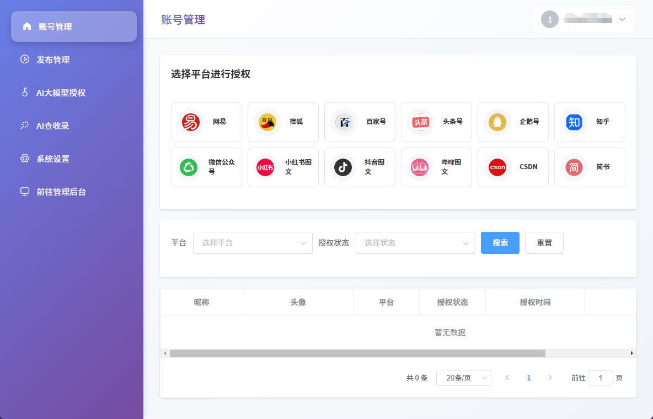Select the 抖音图文 platform icon
The width and height of the screenshot is (653, 419).
point(360,167)
